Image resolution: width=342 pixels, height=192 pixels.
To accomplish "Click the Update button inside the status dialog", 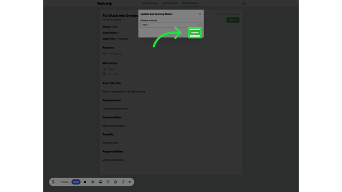I will tap(194, 33).
